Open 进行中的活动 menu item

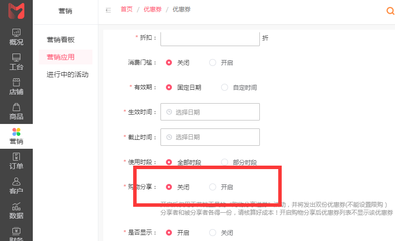[x=68, y=75]
